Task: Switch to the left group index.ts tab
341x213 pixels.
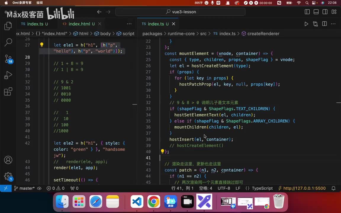Action: [x=34, y=24]
